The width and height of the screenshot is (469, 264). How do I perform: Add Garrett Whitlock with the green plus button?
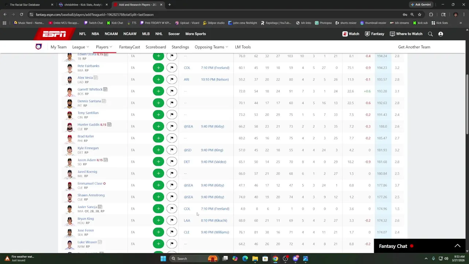coord(158,91)
